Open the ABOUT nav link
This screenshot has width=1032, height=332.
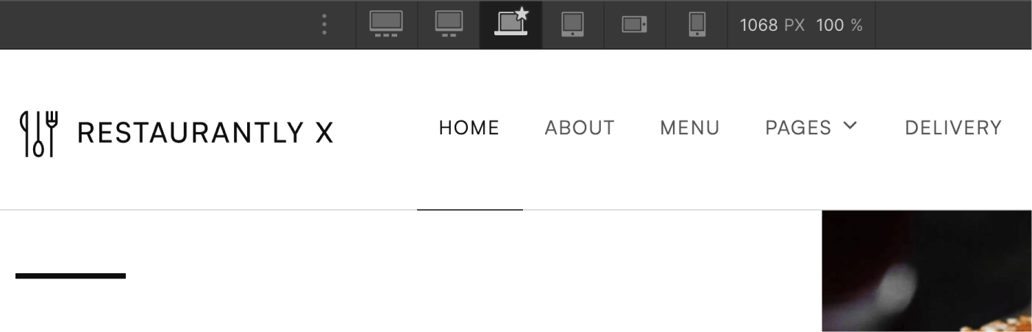[x=580, y=128]
